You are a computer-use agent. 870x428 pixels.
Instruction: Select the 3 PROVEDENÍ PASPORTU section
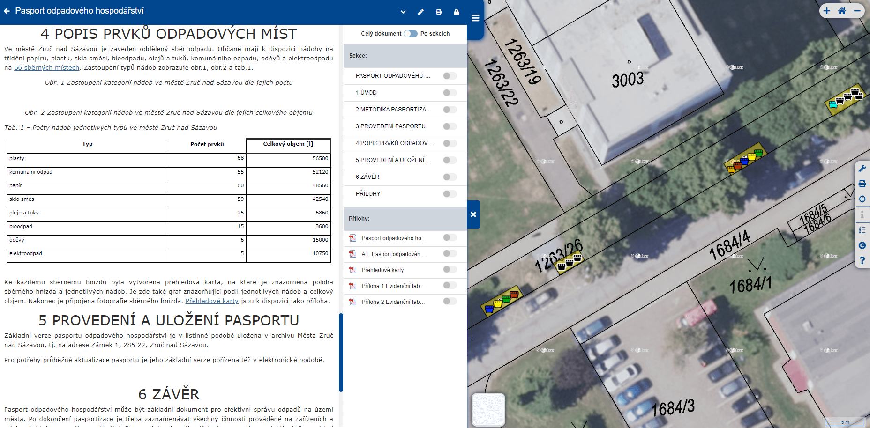[x=390, y=126]
